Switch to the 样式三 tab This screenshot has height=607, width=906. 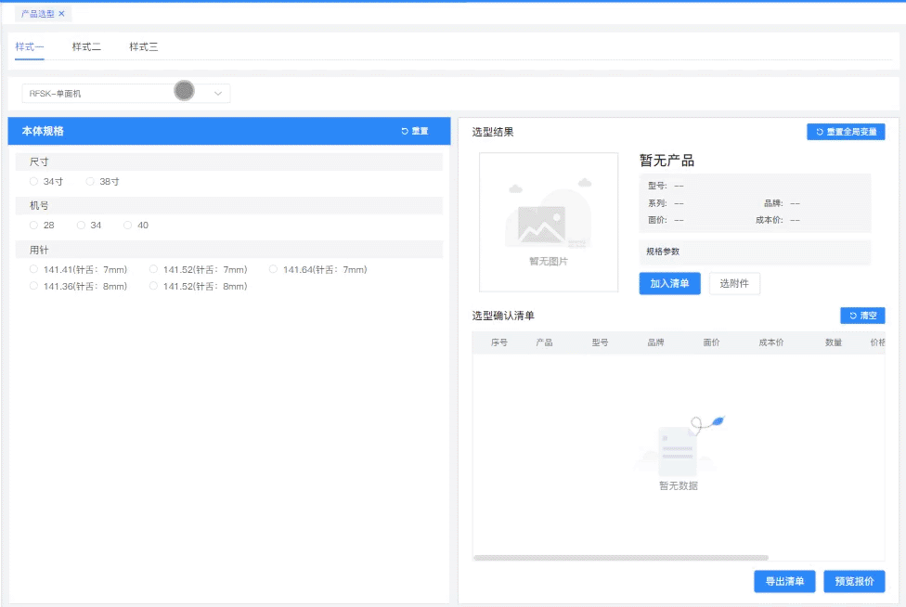(x=143, y=46)
